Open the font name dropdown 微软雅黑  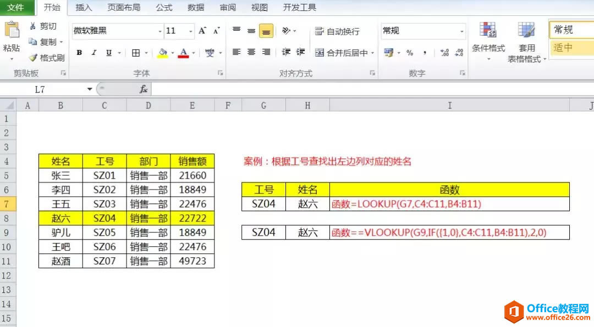click(x=160, y=31)
